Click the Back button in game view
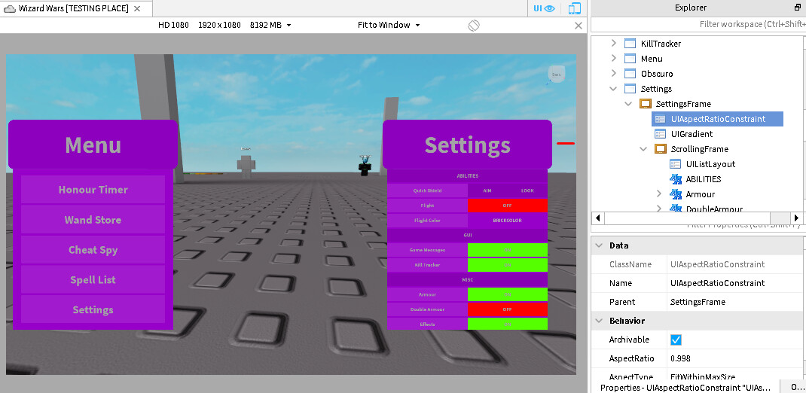This screenshot has width=806, height=393. click(556, 74)
